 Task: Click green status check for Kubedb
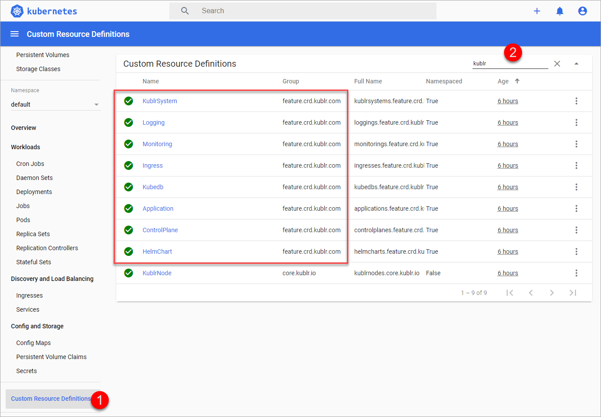coord(129,187)
